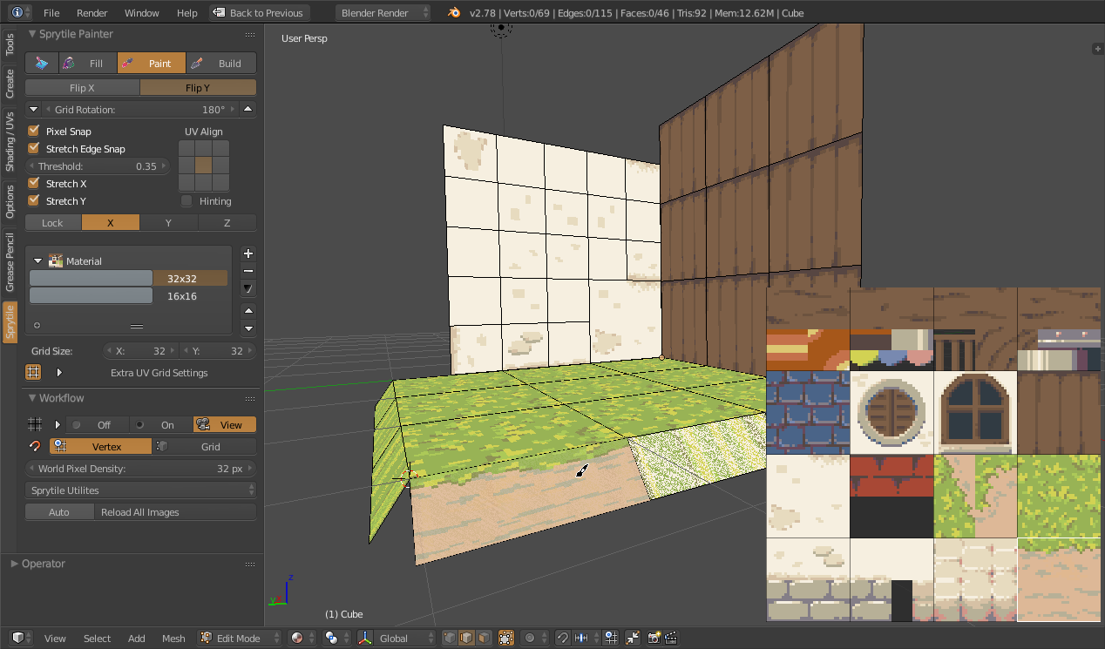Toggle the cursor snap magnet icon
The height and width of the screenshot is (649, 1105).
point(35,446)
